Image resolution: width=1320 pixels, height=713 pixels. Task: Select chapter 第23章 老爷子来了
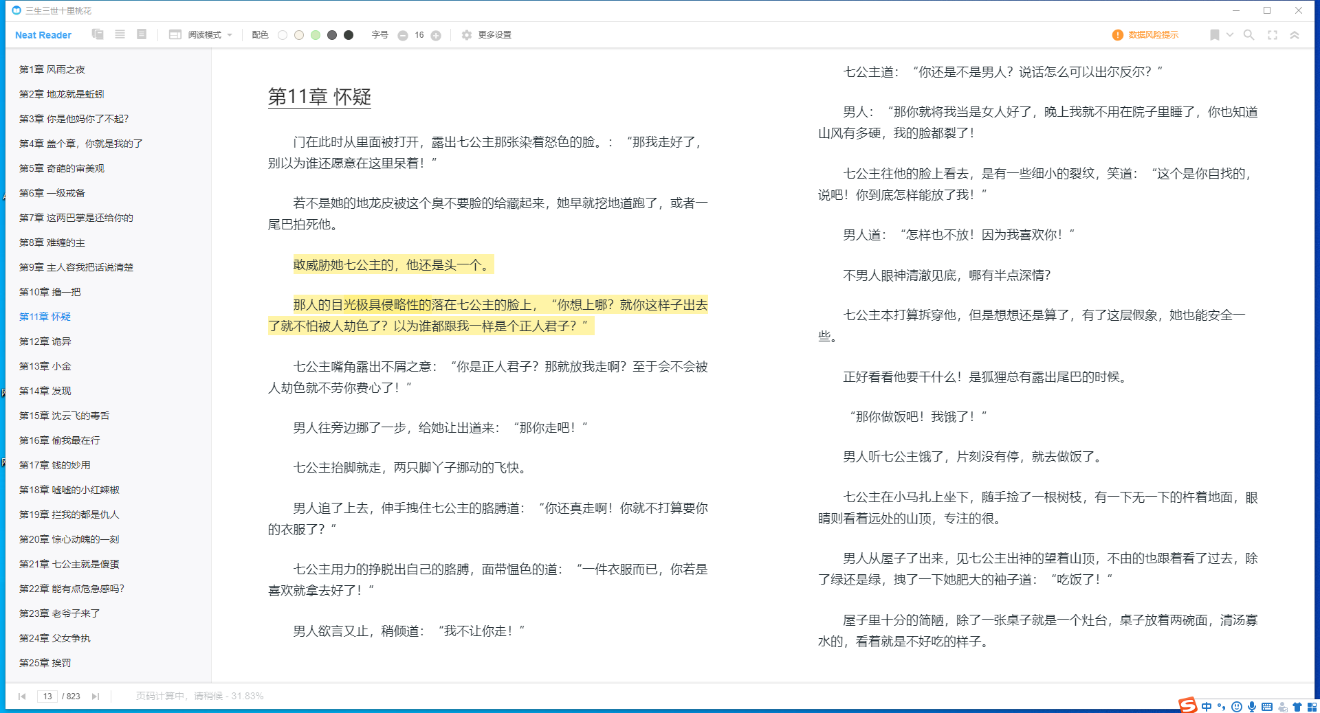click(x=60, y=613)
